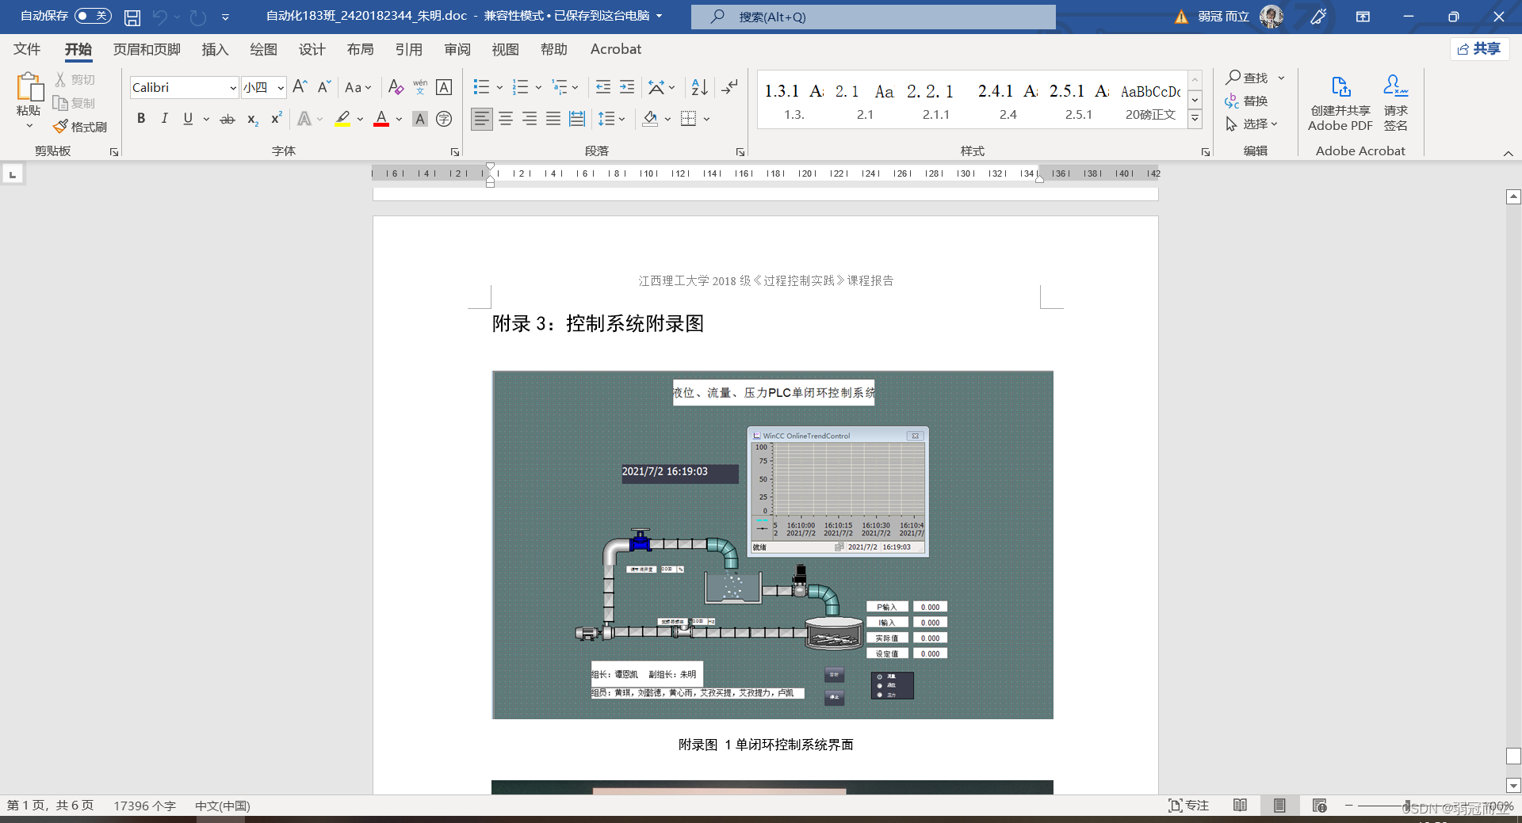This screenshot has height=823, width=1522.
Task: Click the Cut scissors icon
Action: (60, 79)
